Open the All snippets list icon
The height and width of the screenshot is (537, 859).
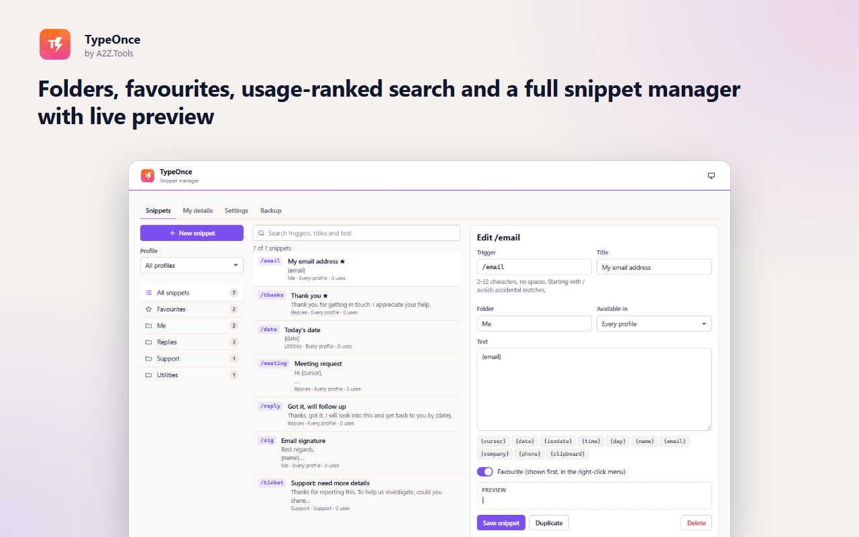tap(148, 293)
